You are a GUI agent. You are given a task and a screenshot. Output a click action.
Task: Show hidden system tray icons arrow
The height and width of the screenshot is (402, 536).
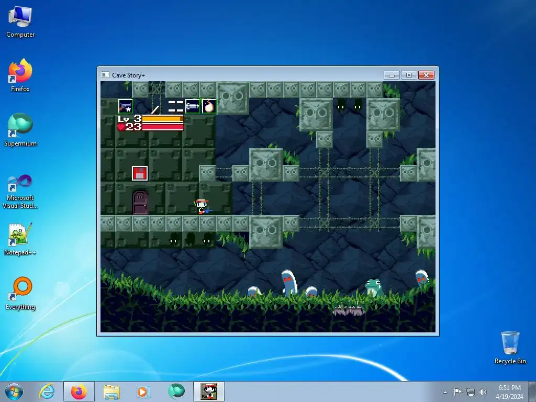point(445,392)
